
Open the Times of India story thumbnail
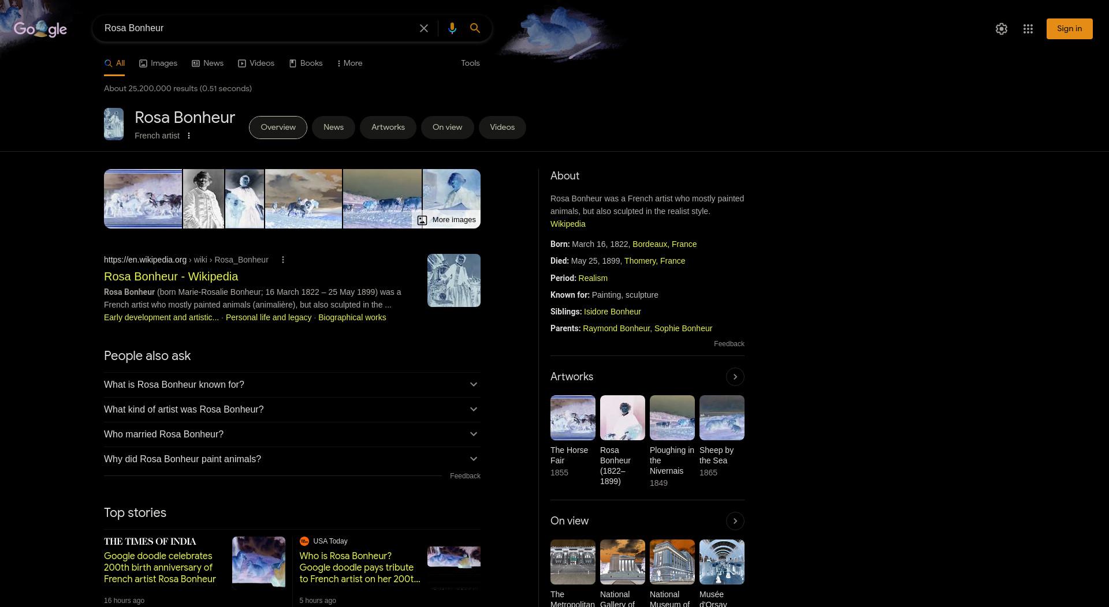pyautogui.click(x=259, y=563)
